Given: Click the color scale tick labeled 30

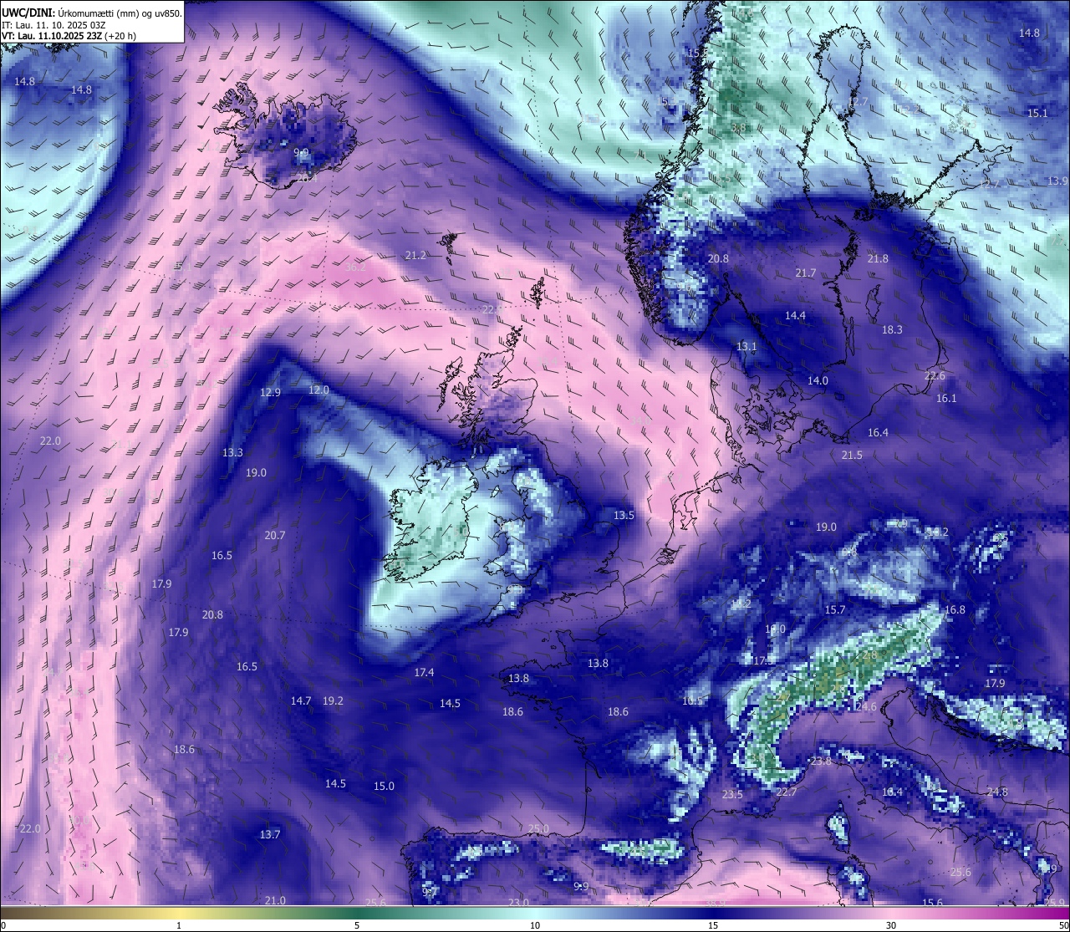Looking at the screenshot, I should [x=891, y=925].
